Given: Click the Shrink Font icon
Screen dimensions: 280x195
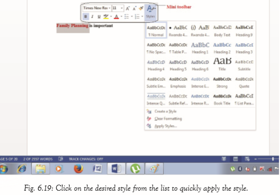Looking at the screenshot, I should tap(135, 8).
